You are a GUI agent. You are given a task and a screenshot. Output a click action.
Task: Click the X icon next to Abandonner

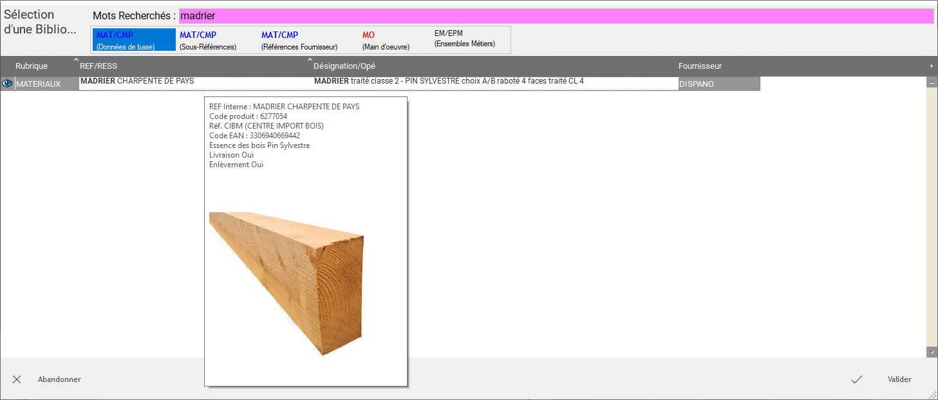tap(17, 379)
